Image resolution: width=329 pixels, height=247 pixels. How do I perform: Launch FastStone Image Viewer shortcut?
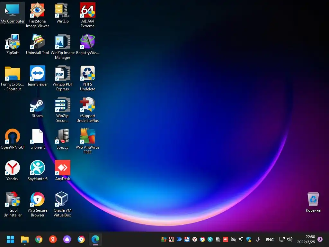coord(37,15)
